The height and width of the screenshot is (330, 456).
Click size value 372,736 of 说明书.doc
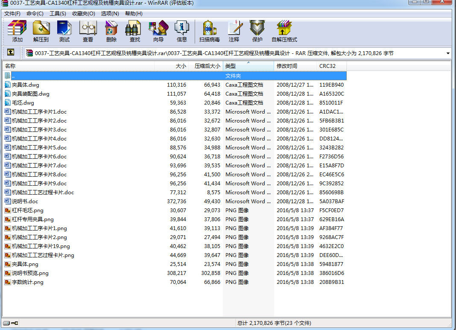point(176,201)
